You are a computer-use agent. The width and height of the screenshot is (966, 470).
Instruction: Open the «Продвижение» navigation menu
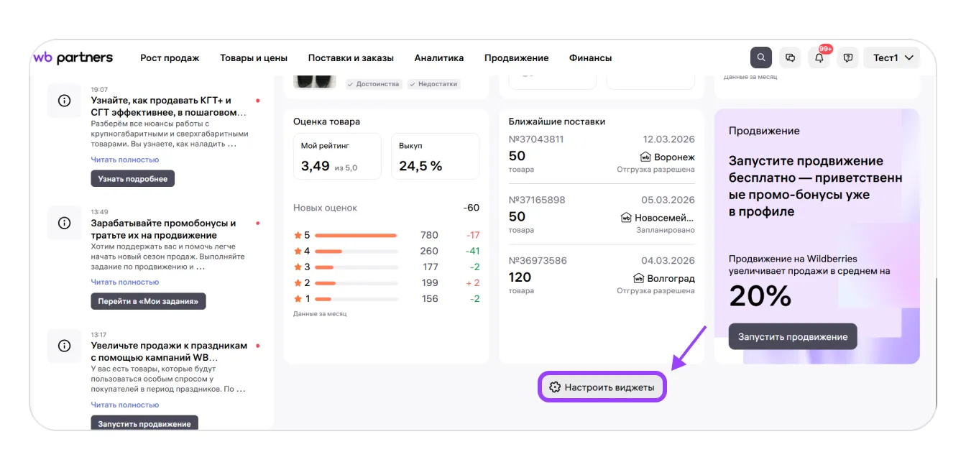[x=516, y=58]
